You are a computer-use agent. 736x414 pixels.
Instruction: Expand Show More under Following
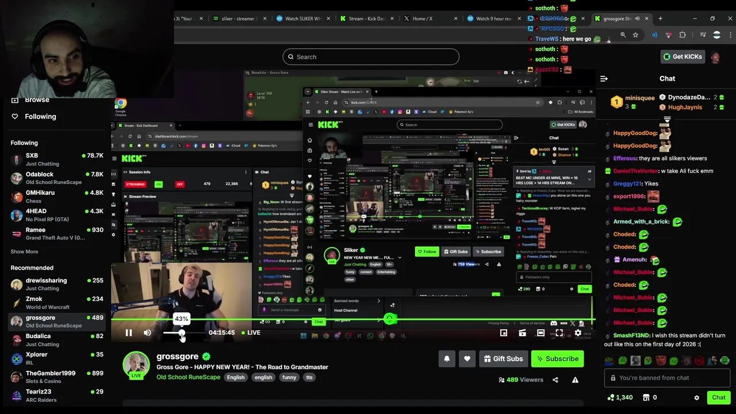pos(24,252)
